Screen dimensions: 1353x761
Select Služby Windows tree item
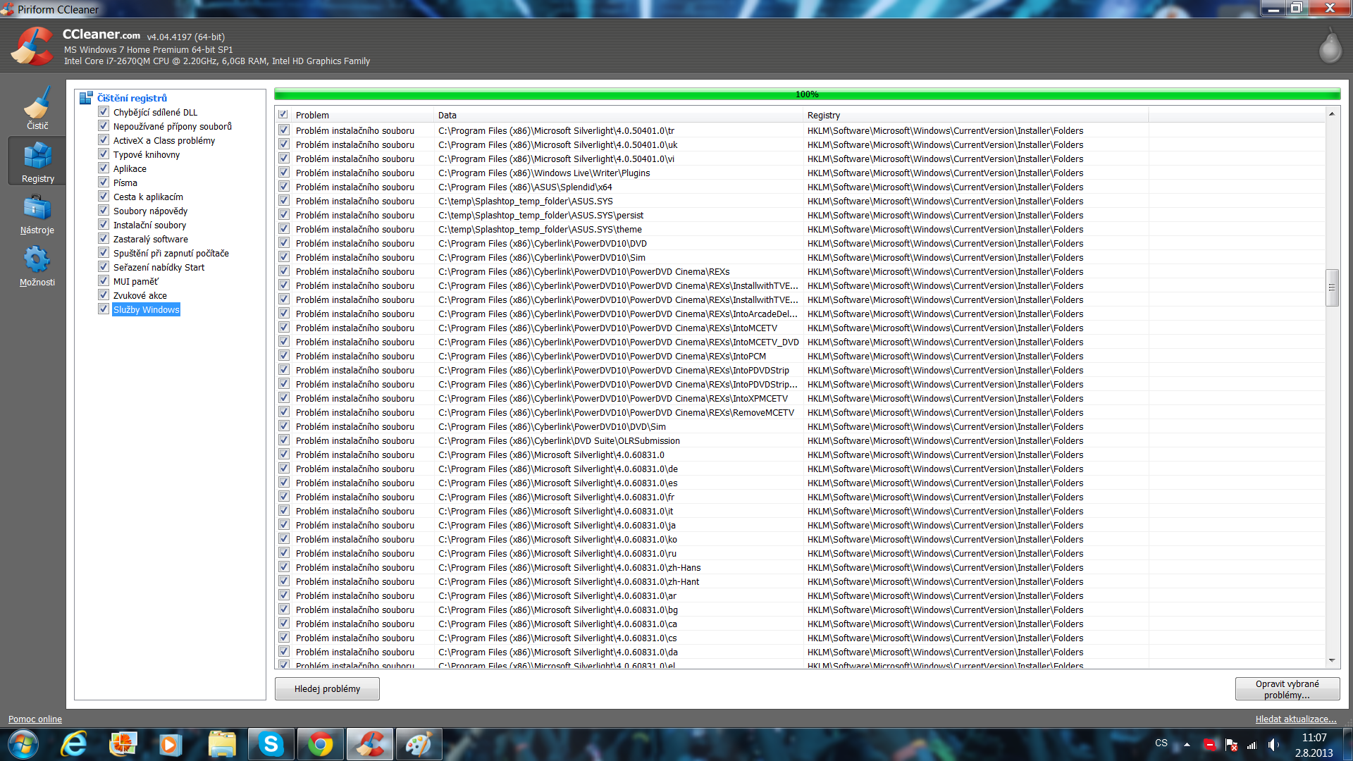coord(147,309)
